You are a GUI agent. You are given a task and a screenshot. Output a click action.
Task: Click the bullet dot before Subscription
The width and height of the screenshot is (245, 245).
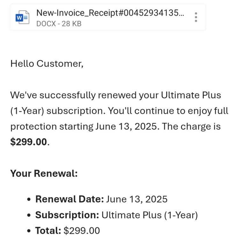pyautogui.click(x=29, y=215)
